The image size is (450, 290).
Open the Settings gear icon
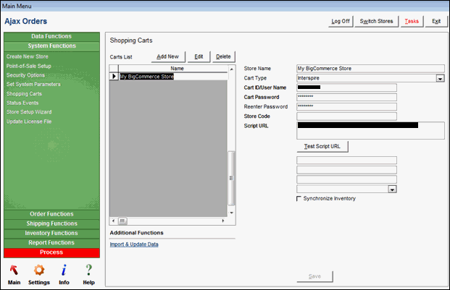(x=39, y=275)
